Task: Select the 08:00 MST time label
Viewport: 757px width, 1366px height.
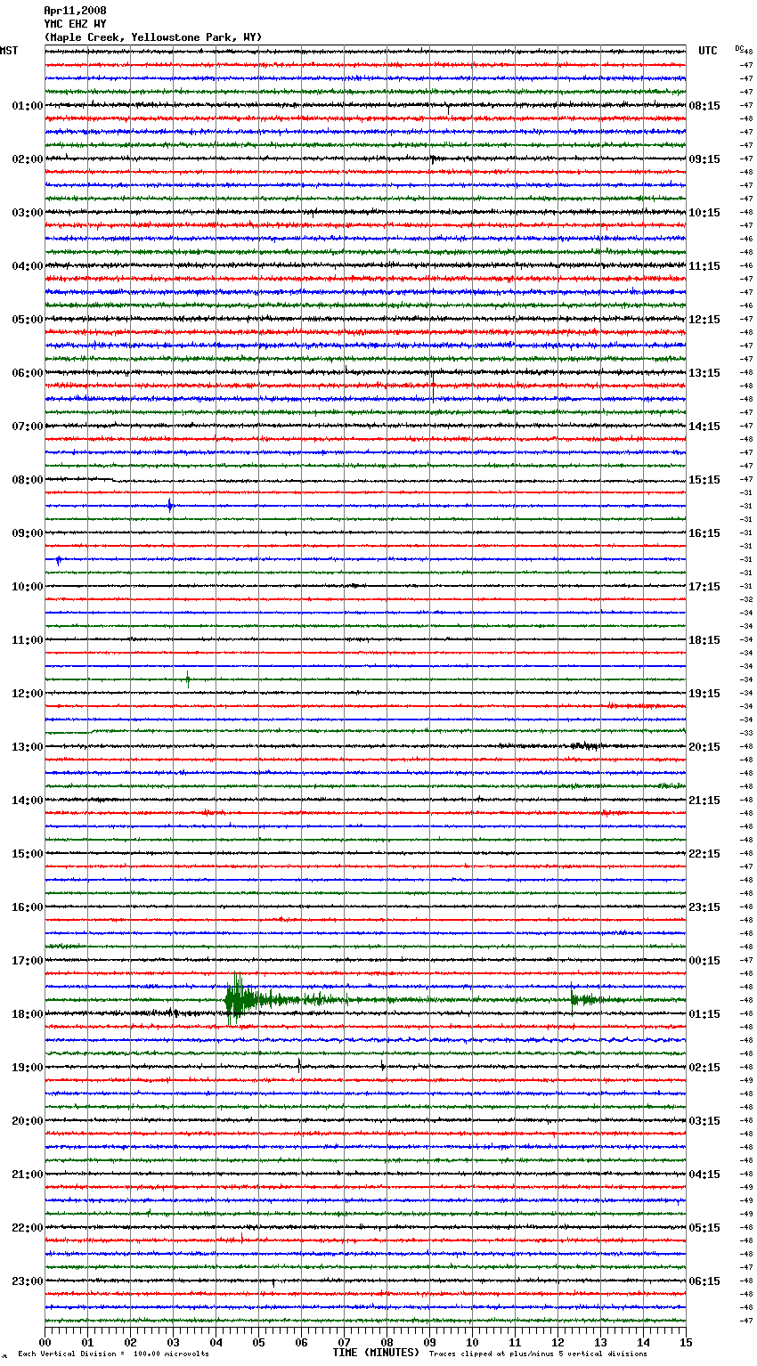Action: pyautogui.click(x=28, y=480)
